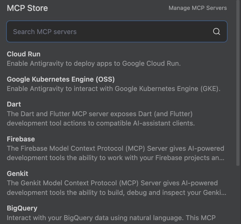Click Genkit Model Context Protocol description
Image resolution: width=241 pixels, height=224 pixels.
(117, 188)
